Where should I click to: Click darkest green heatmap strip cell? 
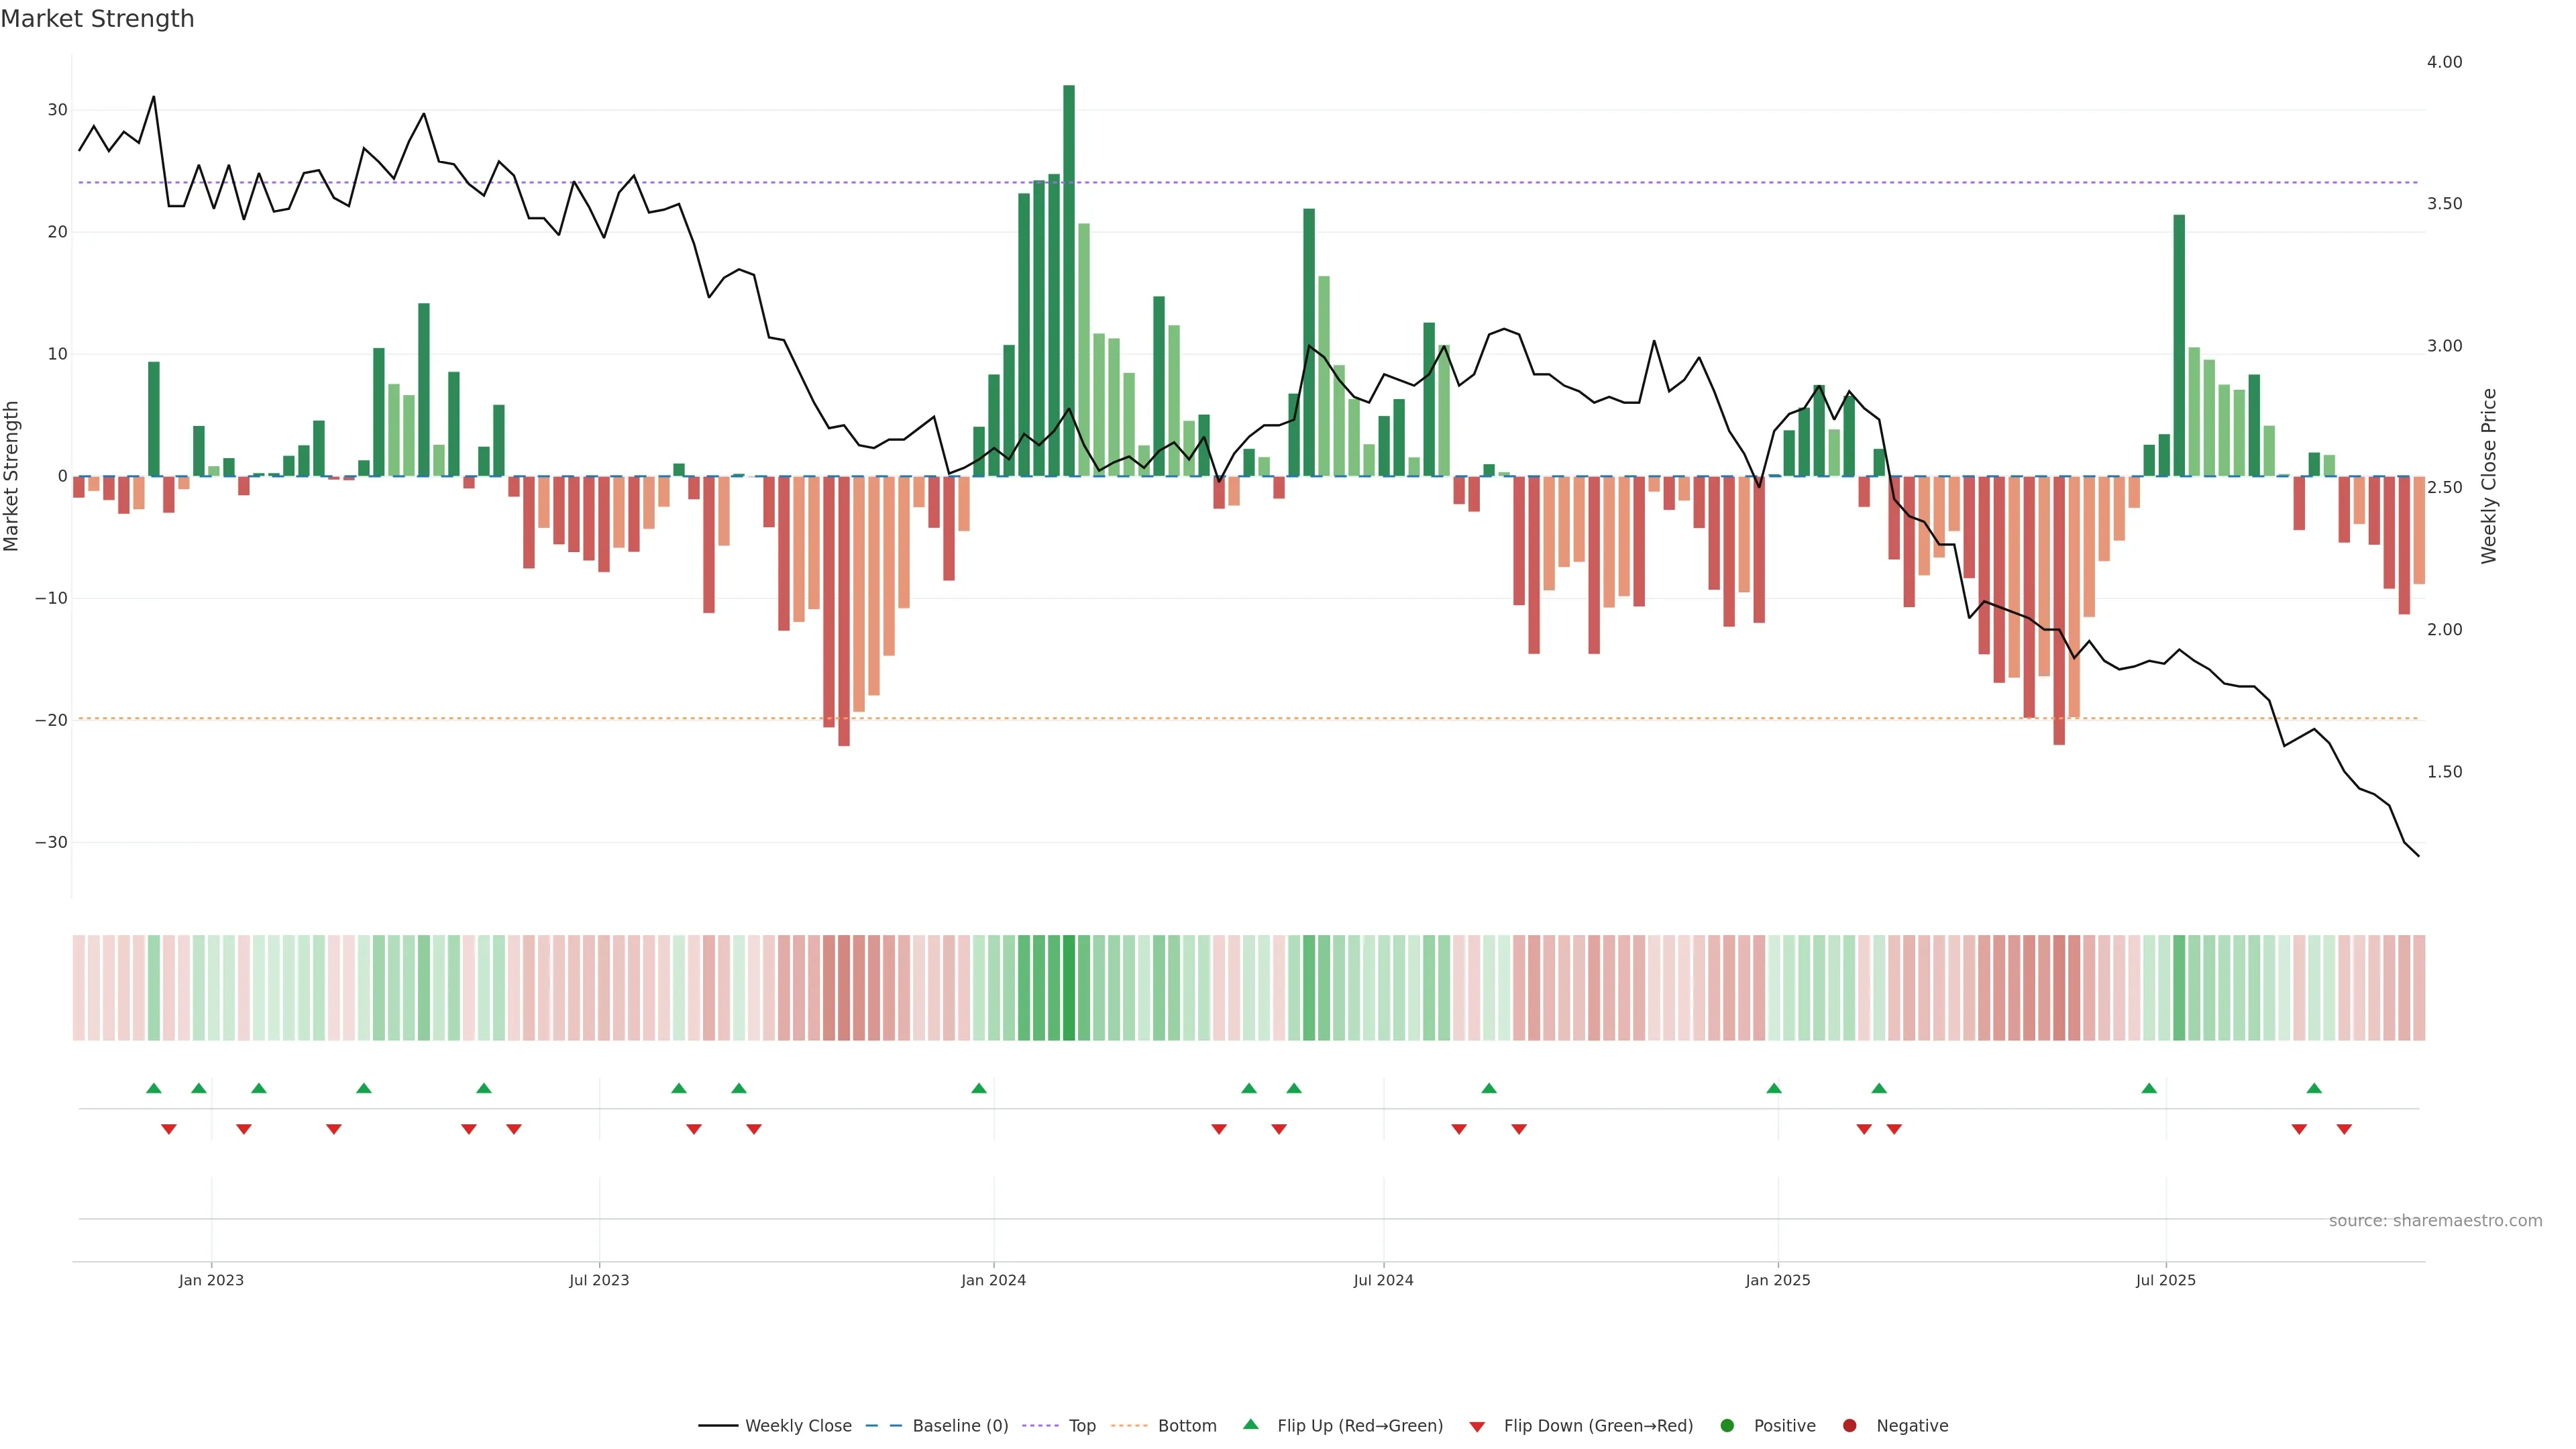pyautogui.click(x=1069, y=987)
